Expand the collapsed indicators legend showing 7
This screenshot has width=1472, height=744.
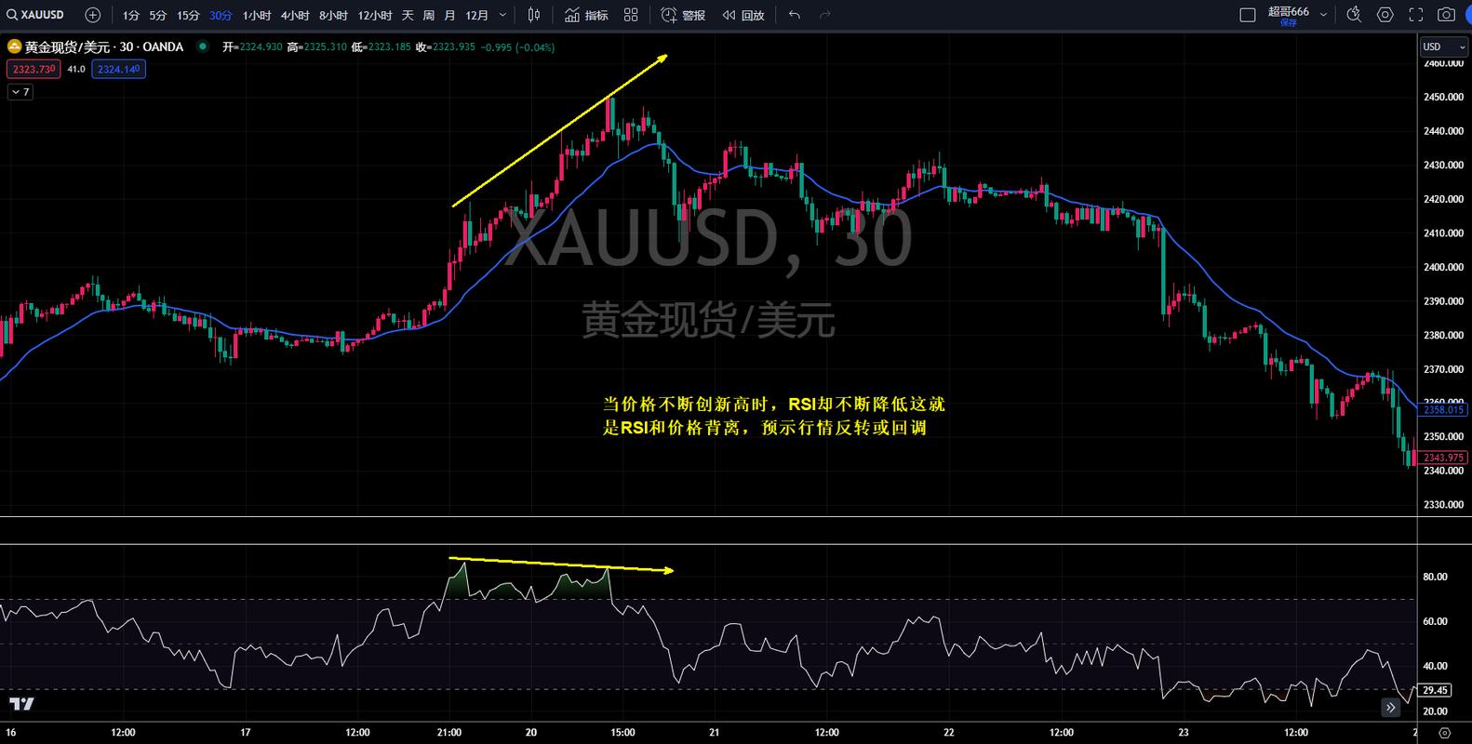(x=20, y=92)
